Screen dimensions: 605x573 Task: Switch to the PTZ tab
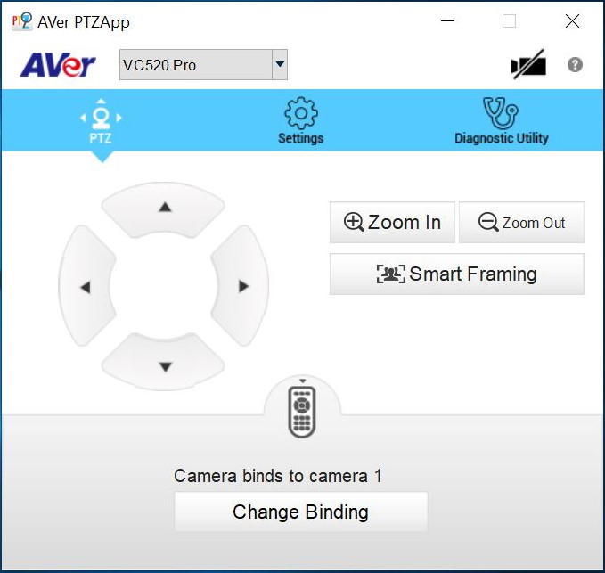pos(101,121)
